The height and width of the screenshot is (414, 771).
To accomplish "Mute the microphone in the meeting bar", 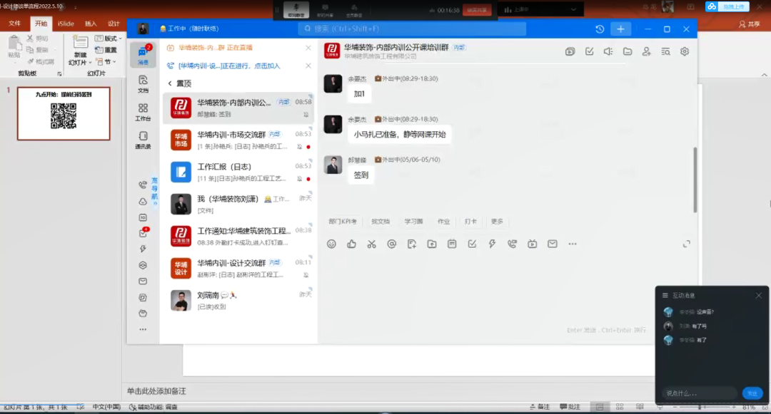I will pyautogui.click(x=296, y=9).
